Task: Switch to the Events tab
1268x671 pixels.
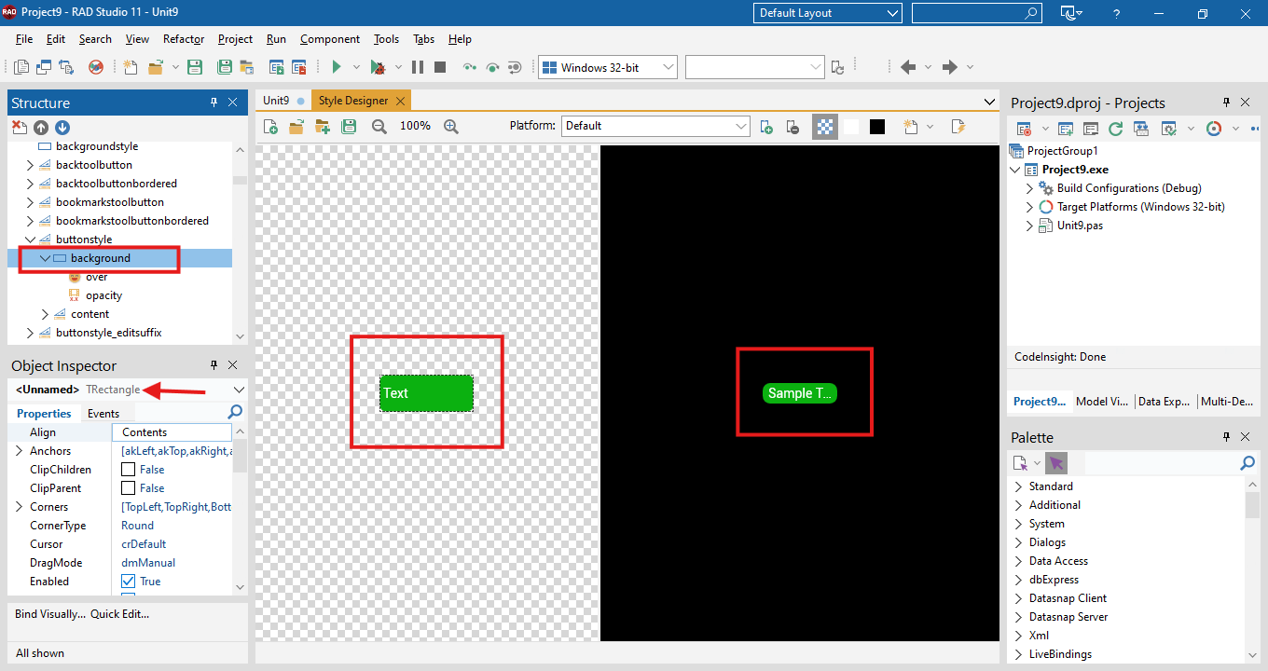Action: pos(103,414)
